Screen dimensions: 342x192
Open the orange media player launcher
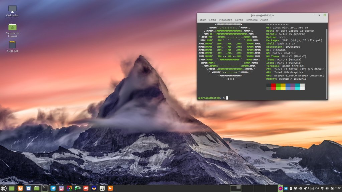(110, 188)
